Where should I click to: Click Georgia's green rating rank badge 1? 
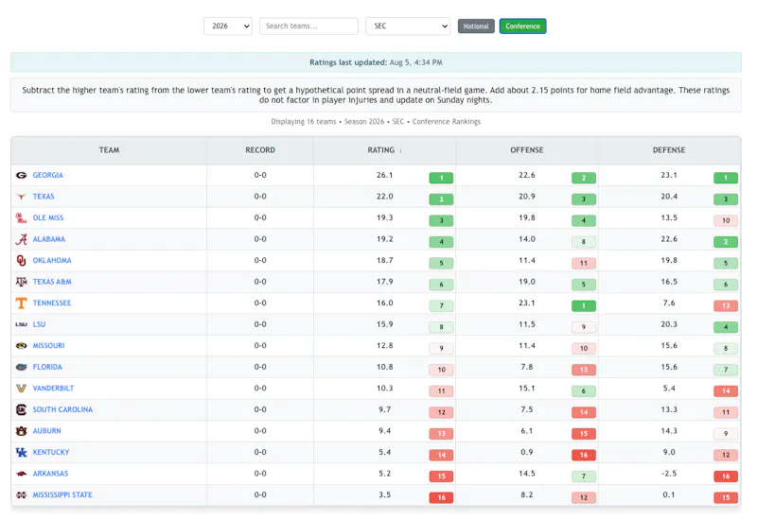click(x=441, y=178)
